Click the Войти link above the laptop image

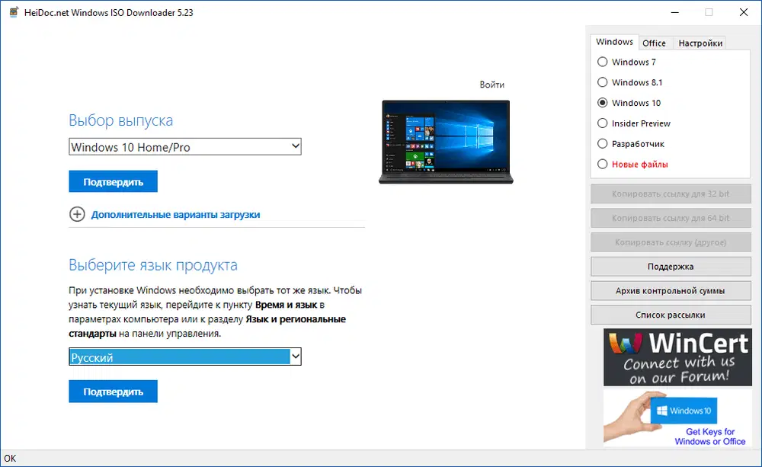[492, 84]
